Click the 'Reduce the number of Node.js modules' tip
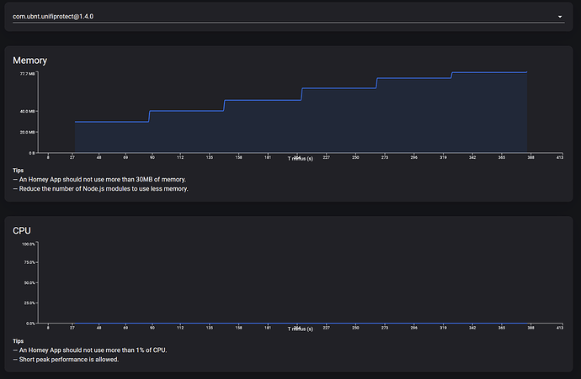Viewport: 581px width, 379px height. tap(101, 188)
